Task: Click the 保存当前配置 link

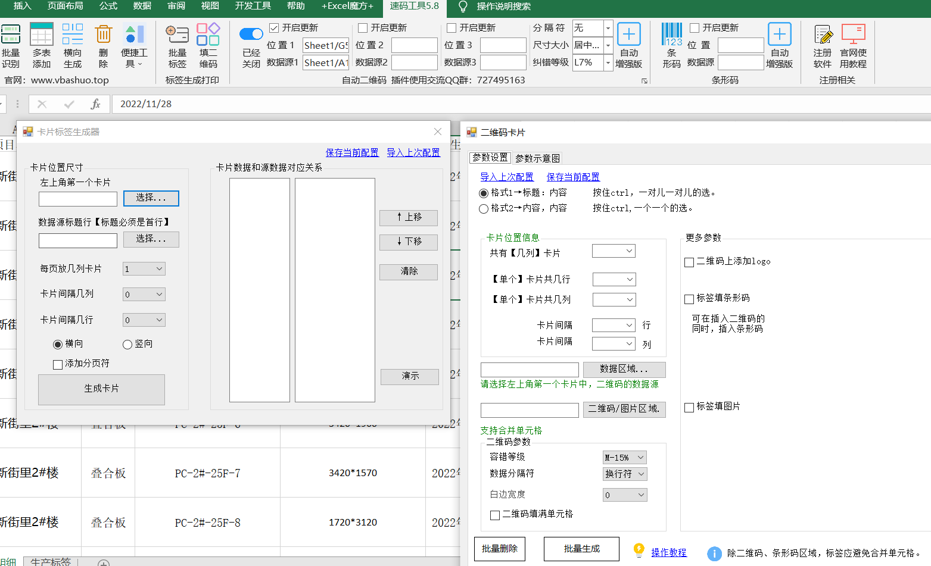Action: (x=352, y=152)
